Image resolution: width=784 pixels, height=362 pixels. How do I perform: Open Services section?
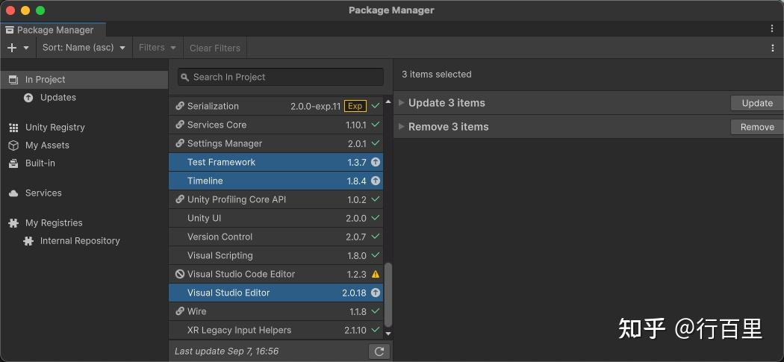pyautogui.click(x=43, y=193)
